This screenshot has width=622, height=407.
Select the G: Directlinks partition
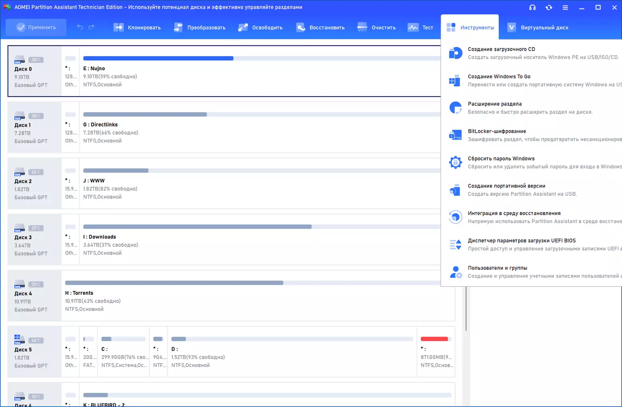[260, 127]
